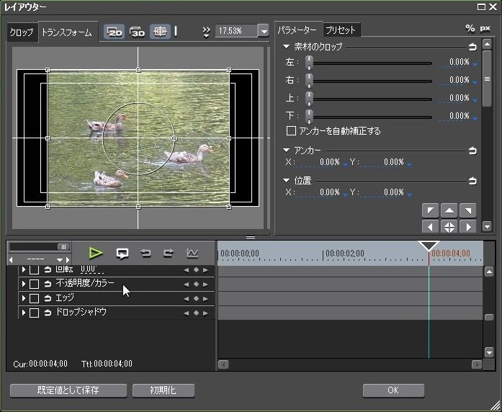Open the interpolation dropdown showing dashes
This screenshot has width=502, height=412.
coord(60,259)
